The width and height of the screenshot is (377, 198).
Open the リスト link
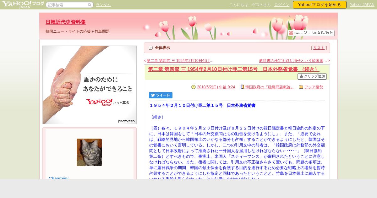tap(319, 48)
